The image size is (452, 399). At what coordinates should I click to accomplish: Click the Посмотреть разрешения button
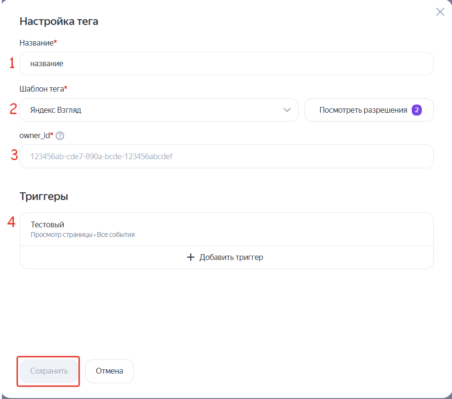[369, 110]
